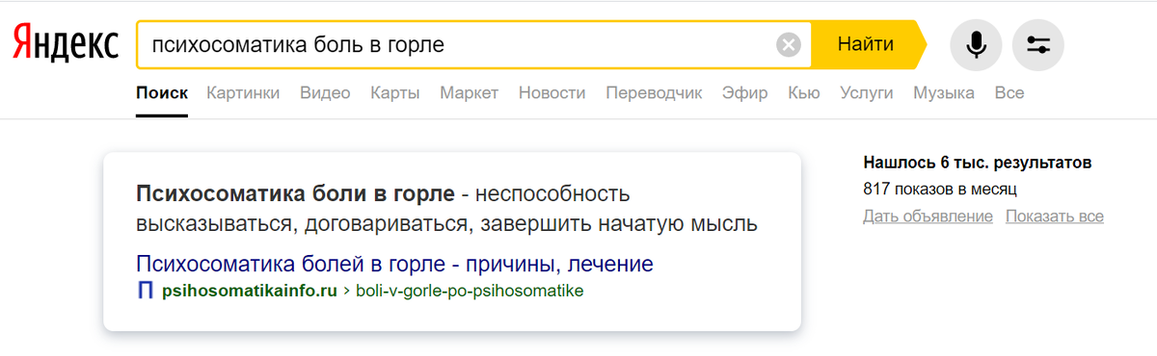Click the Нашлось 6 тыс. результатов text
1157x356 pixels.
(978, 163)
